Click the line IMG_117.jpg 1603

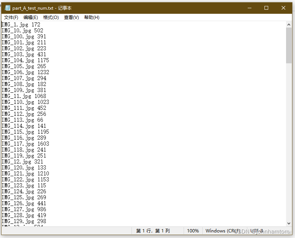25,144
